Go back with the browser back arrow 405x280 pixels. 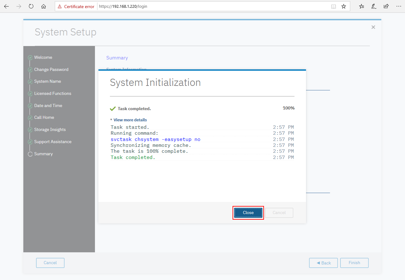[x=6, y=6]
